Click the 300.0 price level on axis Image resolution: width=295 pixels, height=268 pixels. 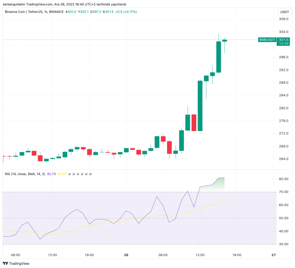(x=283, y=45)
